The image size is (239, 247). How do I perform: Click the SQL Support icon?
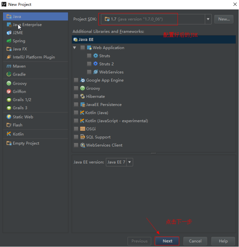tap(83, 137)
